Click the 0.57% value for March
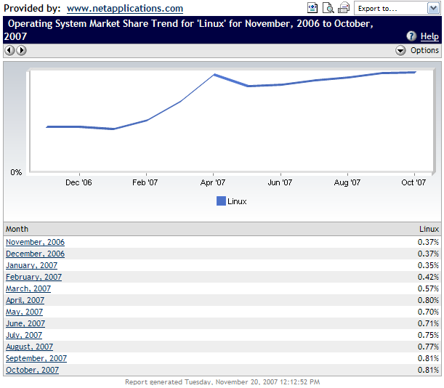 428,288
